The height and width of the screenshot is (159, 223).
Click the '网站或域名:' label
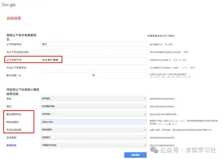click(x=13, y=122)
